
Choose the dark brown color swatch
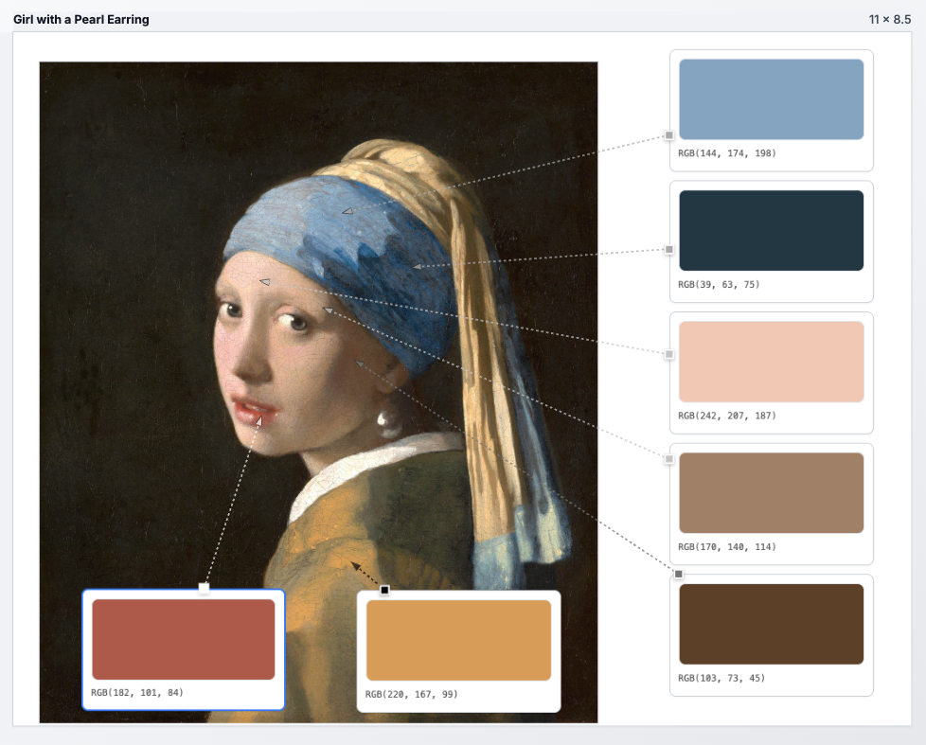tap(771, 624)
